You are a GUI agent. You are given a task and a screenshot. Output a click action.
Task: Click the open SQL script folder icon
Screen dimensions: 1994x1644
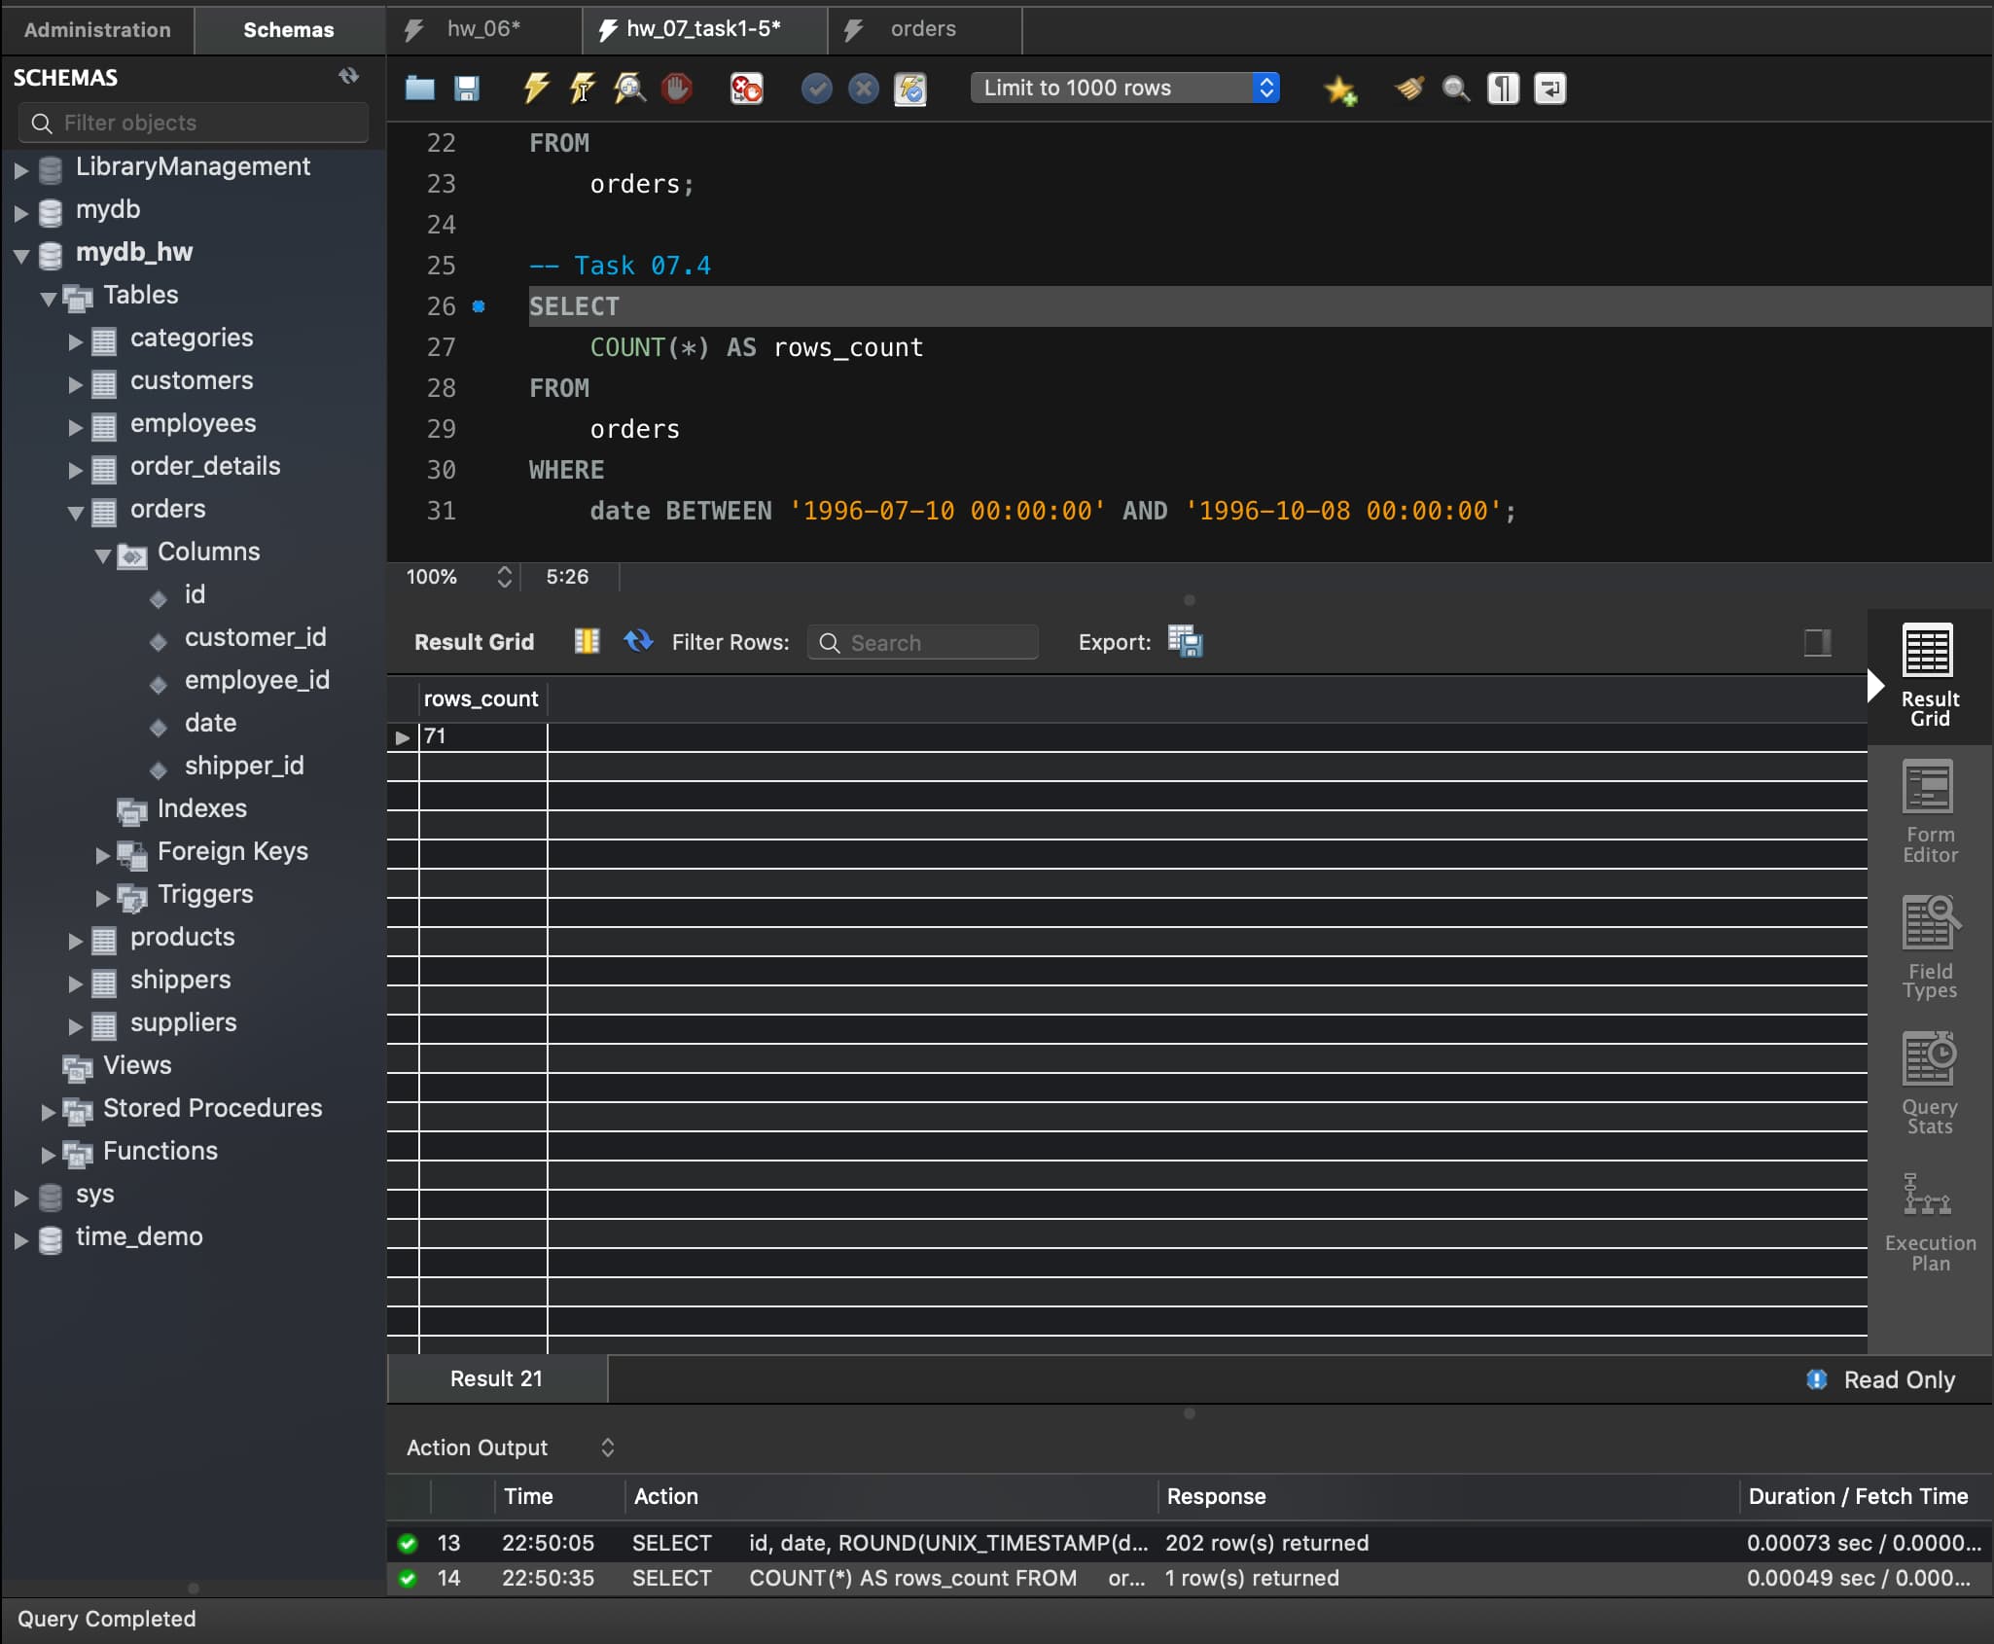click(419, 89)
